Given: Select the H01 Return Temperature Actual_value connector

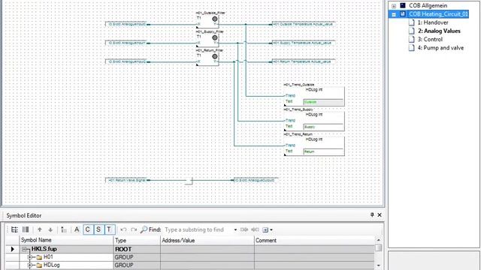Looking at the screenshot, I should [304, 61].
